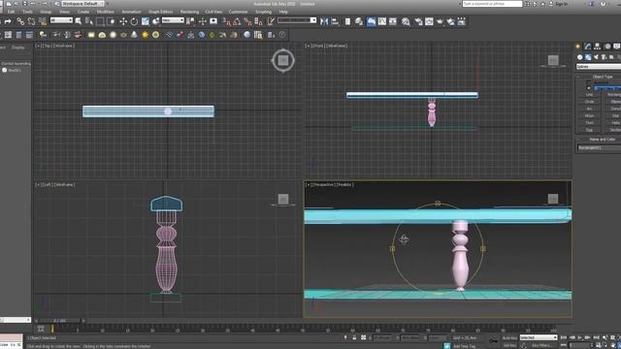Open Render Setup icon
The image size is (621, 349).
pos(418,21)
